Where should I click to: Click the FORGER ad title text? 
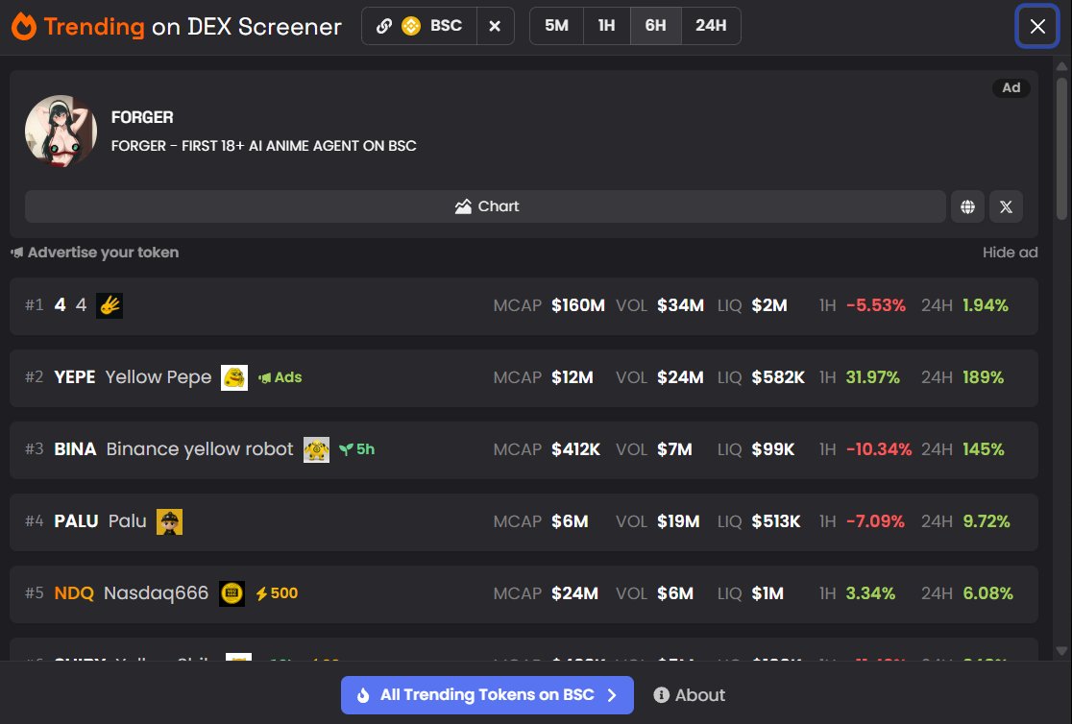tap(142, 117)
